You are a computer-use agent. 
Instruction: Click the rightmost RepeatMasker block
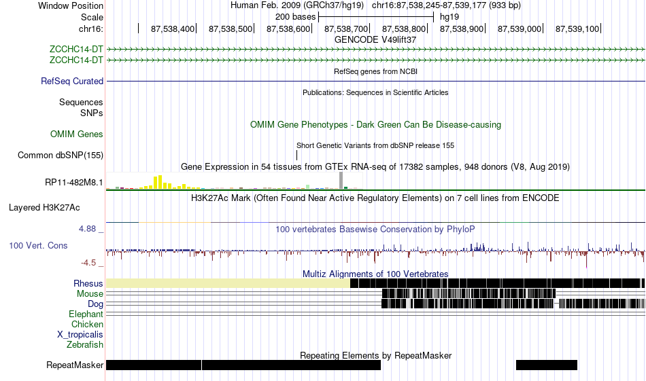click(x=547, y=365)
